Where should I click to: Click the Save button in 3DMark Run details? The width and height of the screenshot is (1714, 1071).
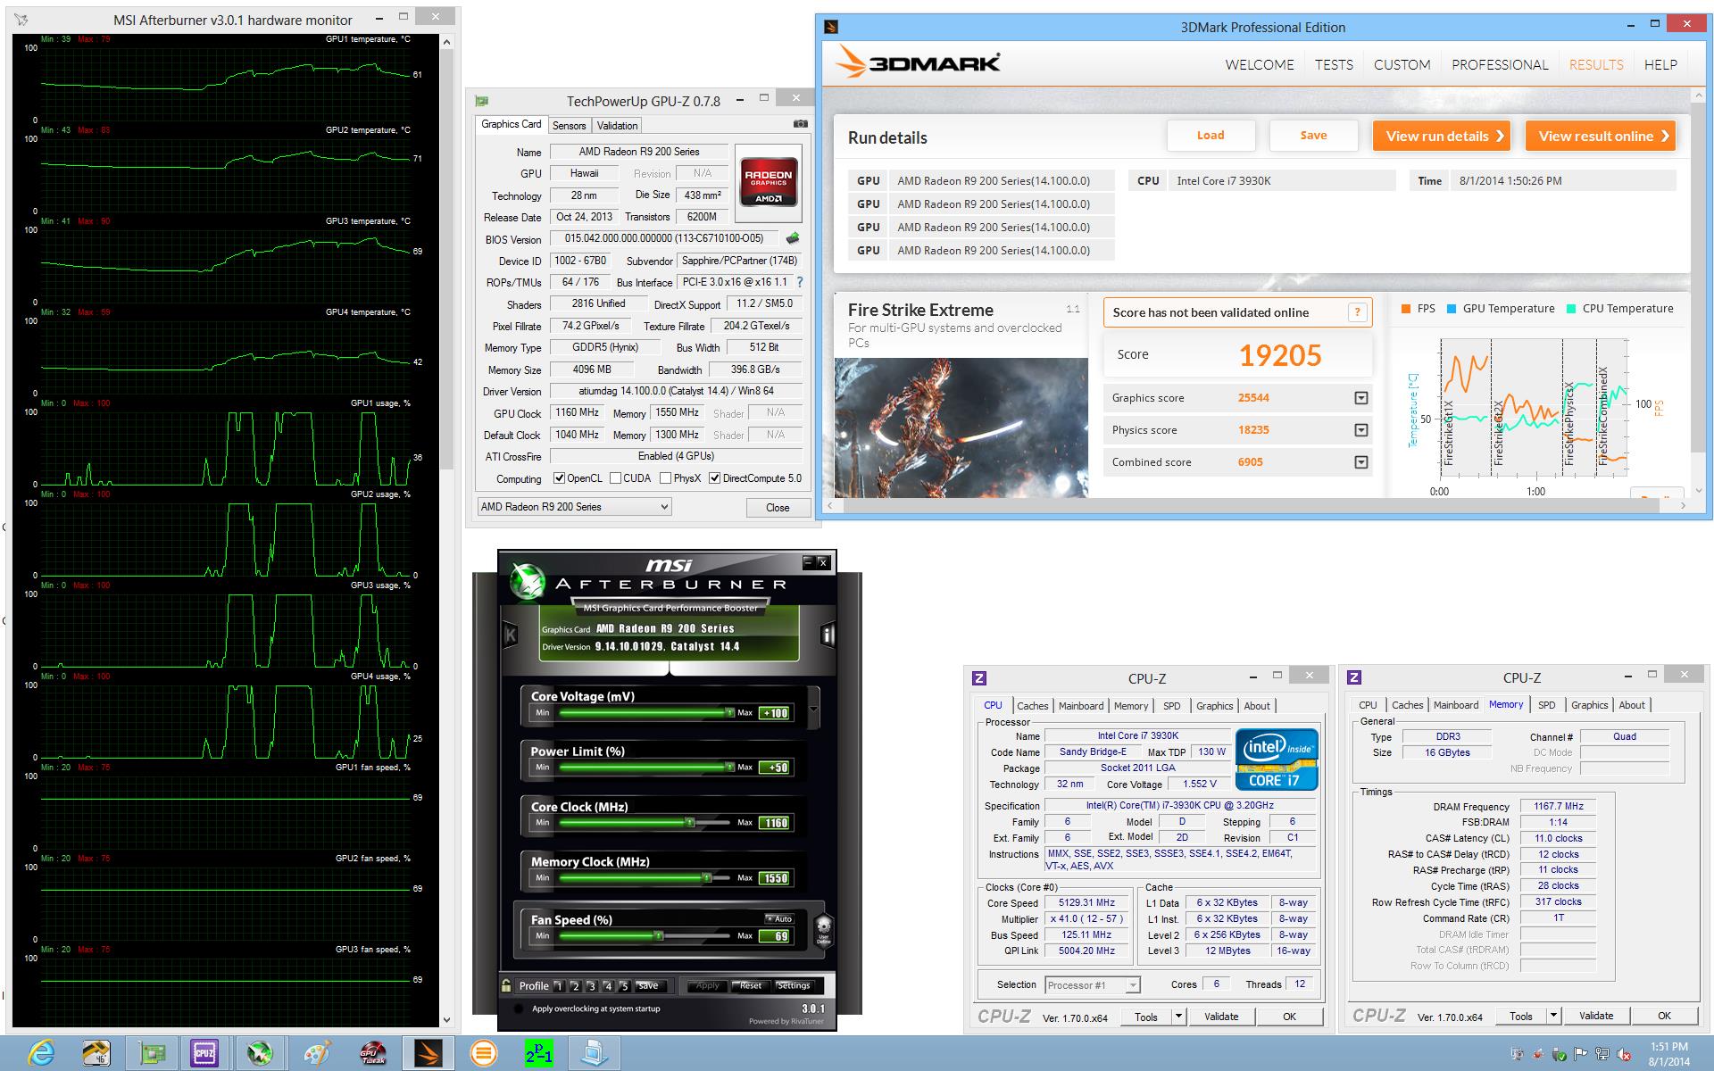(x=1313, y=136)
